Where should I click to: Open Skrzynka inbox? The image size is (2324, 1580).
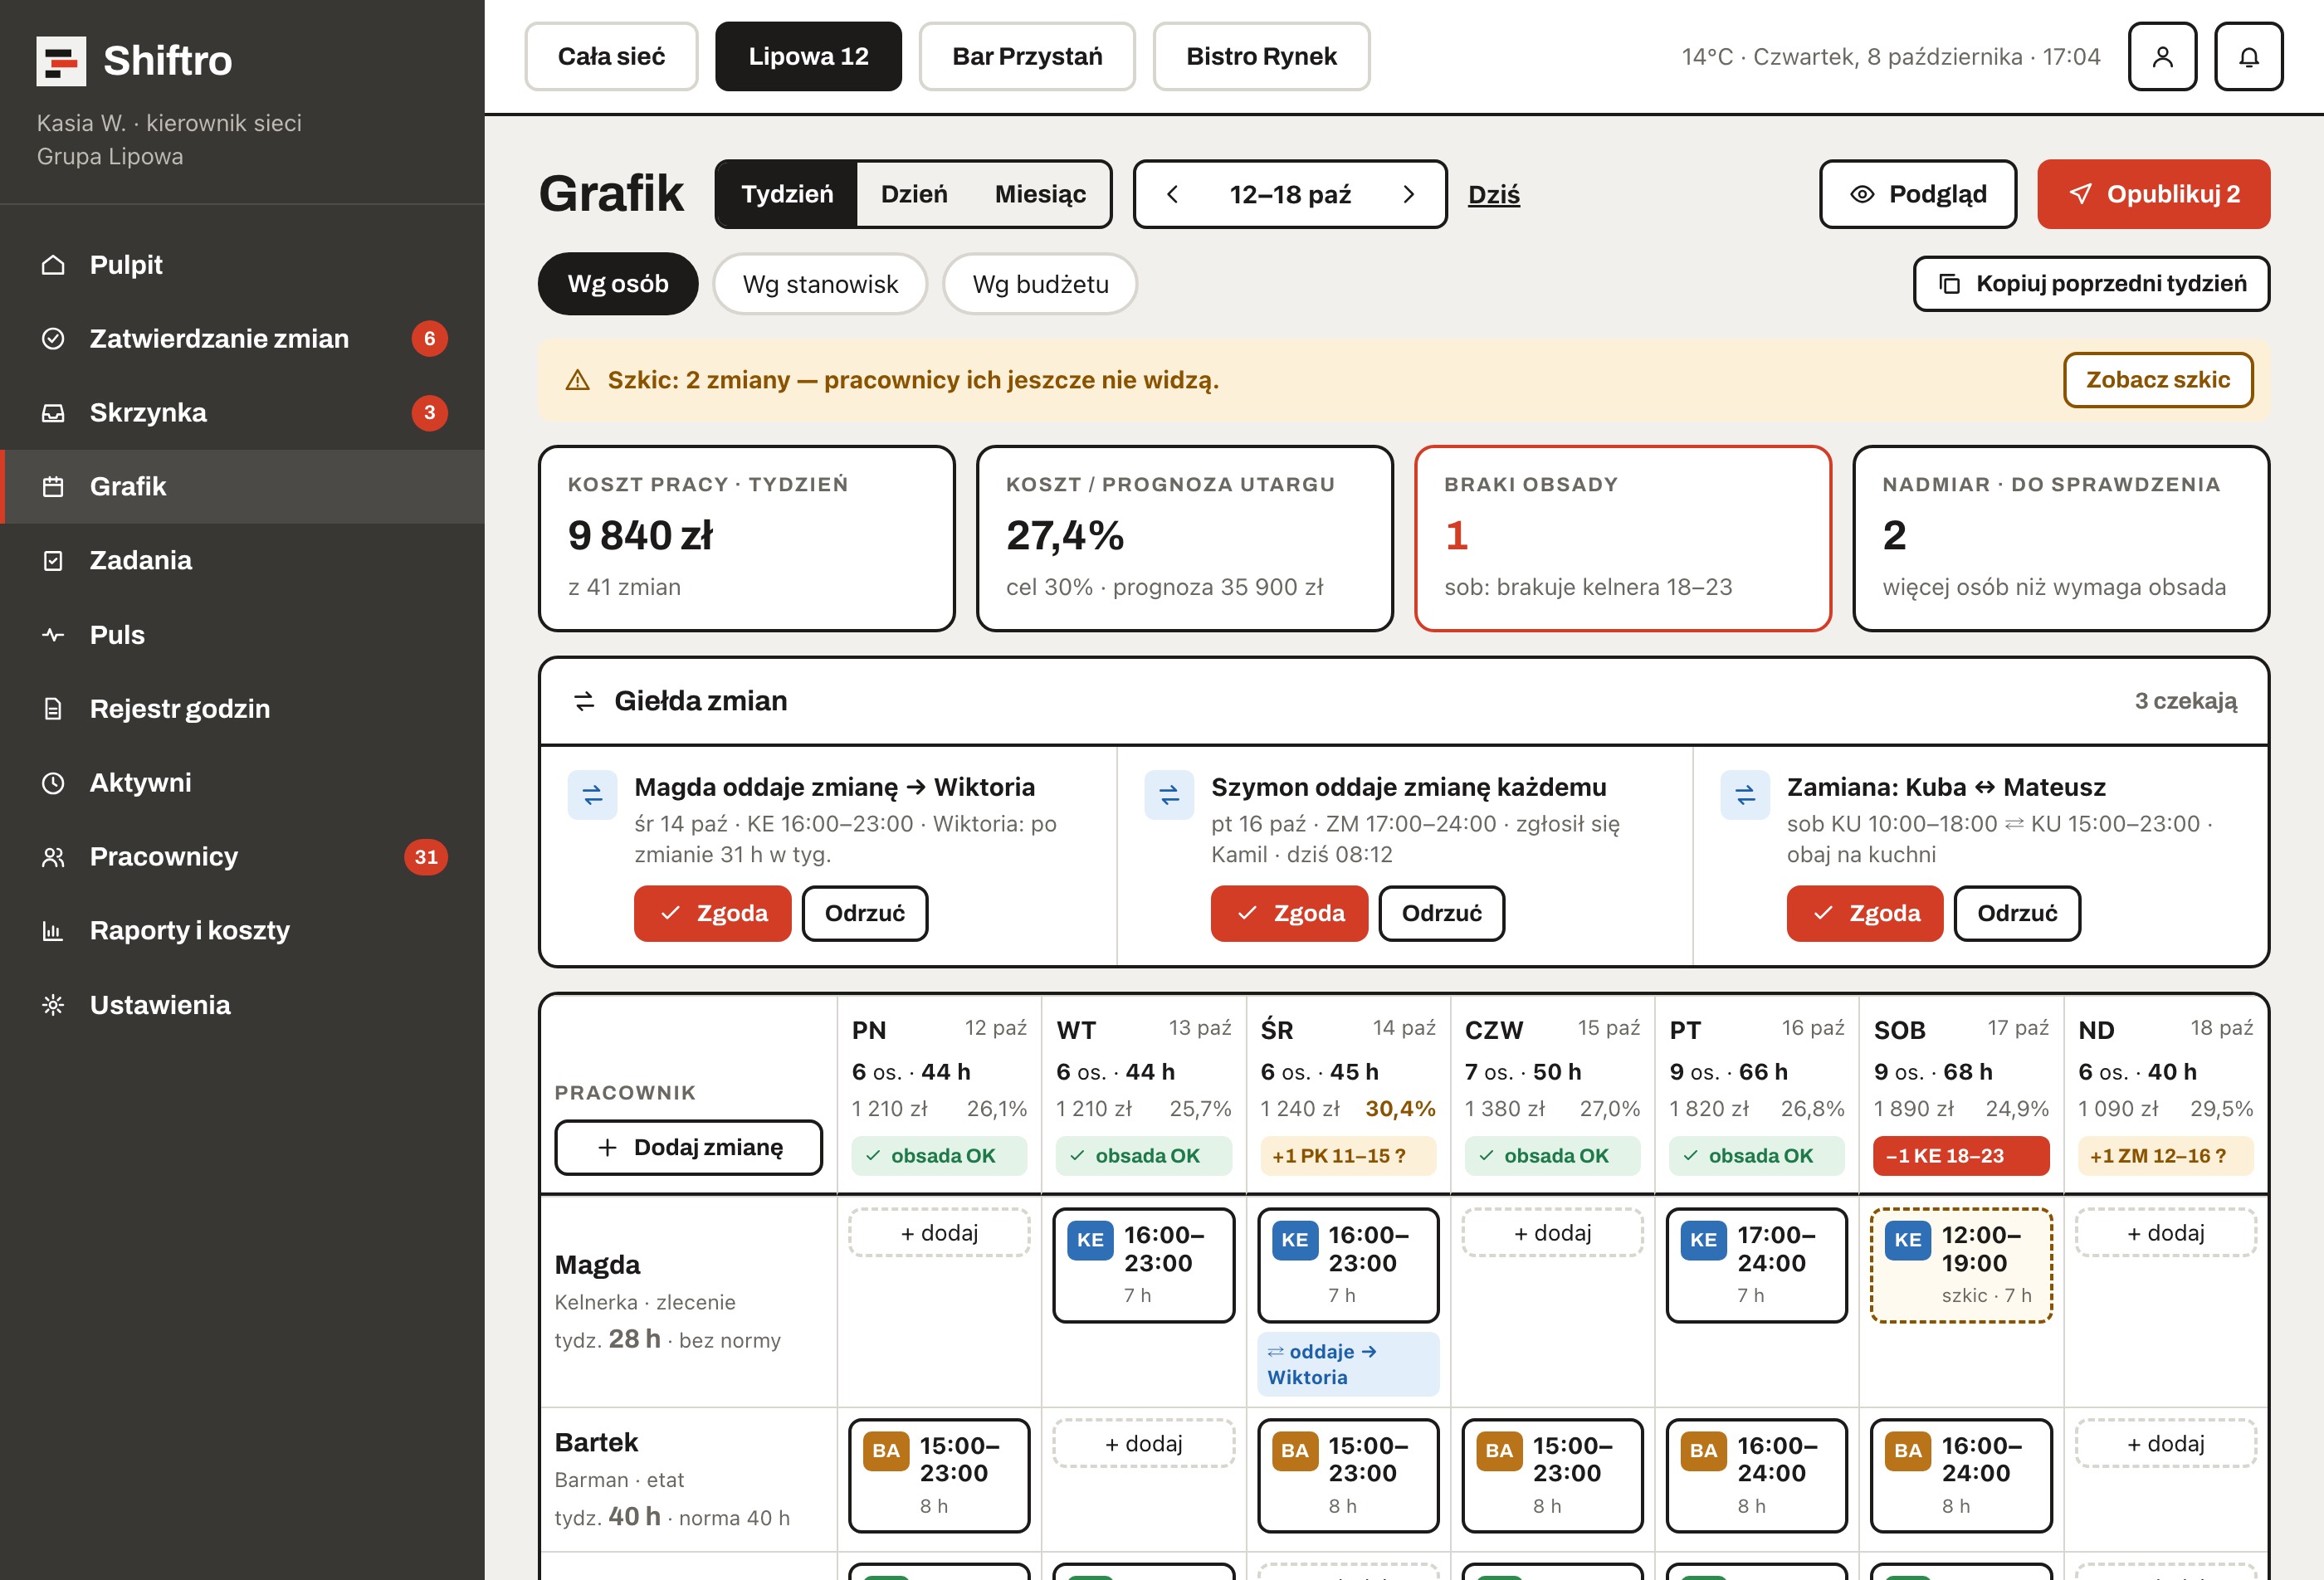(242, 413)
